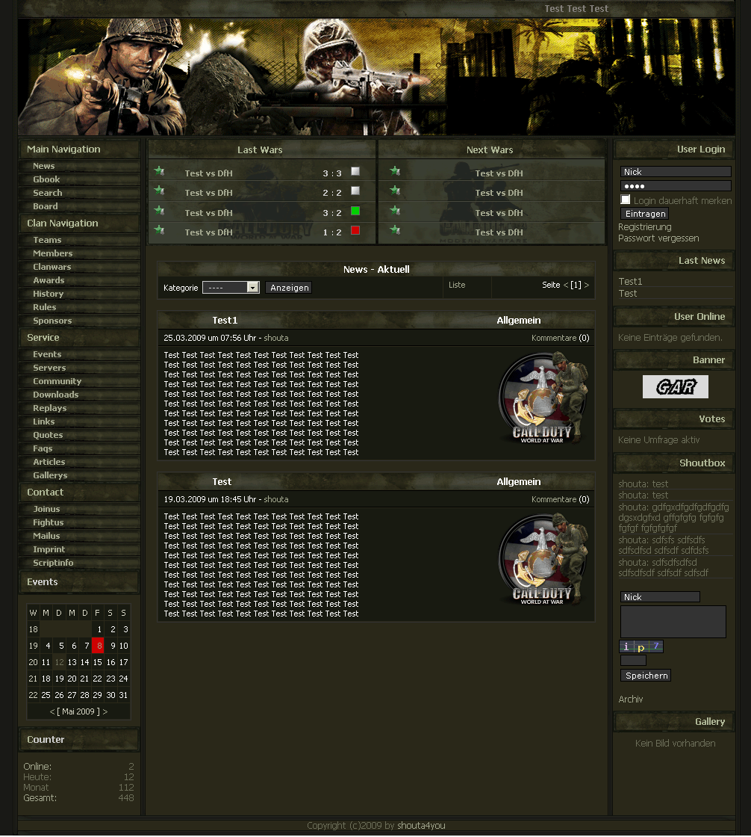This screenshot has height=837, width=751.
Task: Open the Gallerys menu item
Action: point(50,475)
